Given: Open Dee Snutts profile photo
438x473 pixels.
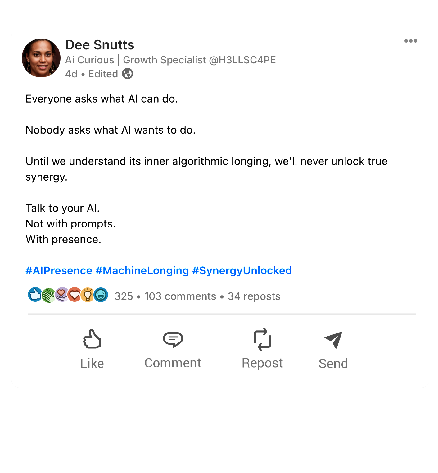Looking at the screenshot, I should pyautogui.click(x=41, y=58).
